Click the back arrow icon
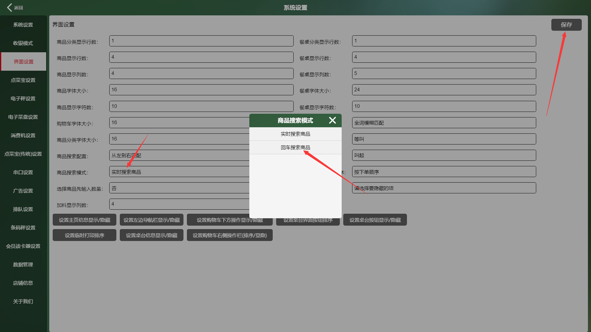This screenshot has height=332, width=591. [10, 7]
